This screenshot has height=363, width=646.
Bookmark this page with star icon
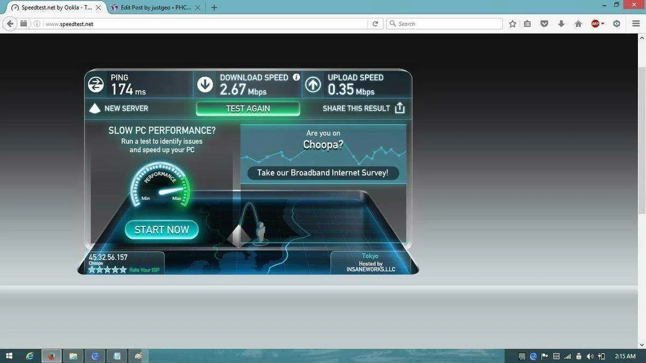click(x=512, y=24)
